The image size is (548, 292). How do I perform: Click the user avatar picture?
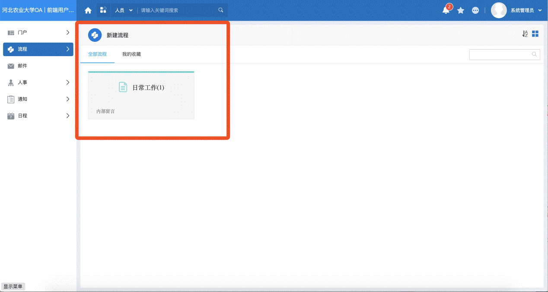coord(499,10)
